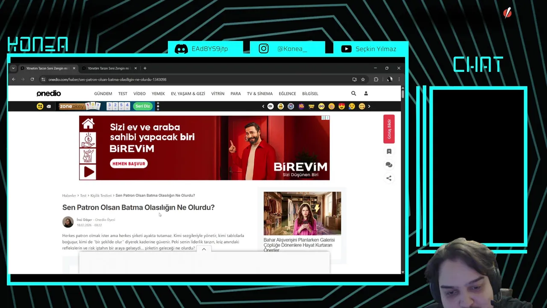Viewport: 547px width, 308px height.
Task: Open the Test breadcrumb link
Action: [x=83, y=195]
